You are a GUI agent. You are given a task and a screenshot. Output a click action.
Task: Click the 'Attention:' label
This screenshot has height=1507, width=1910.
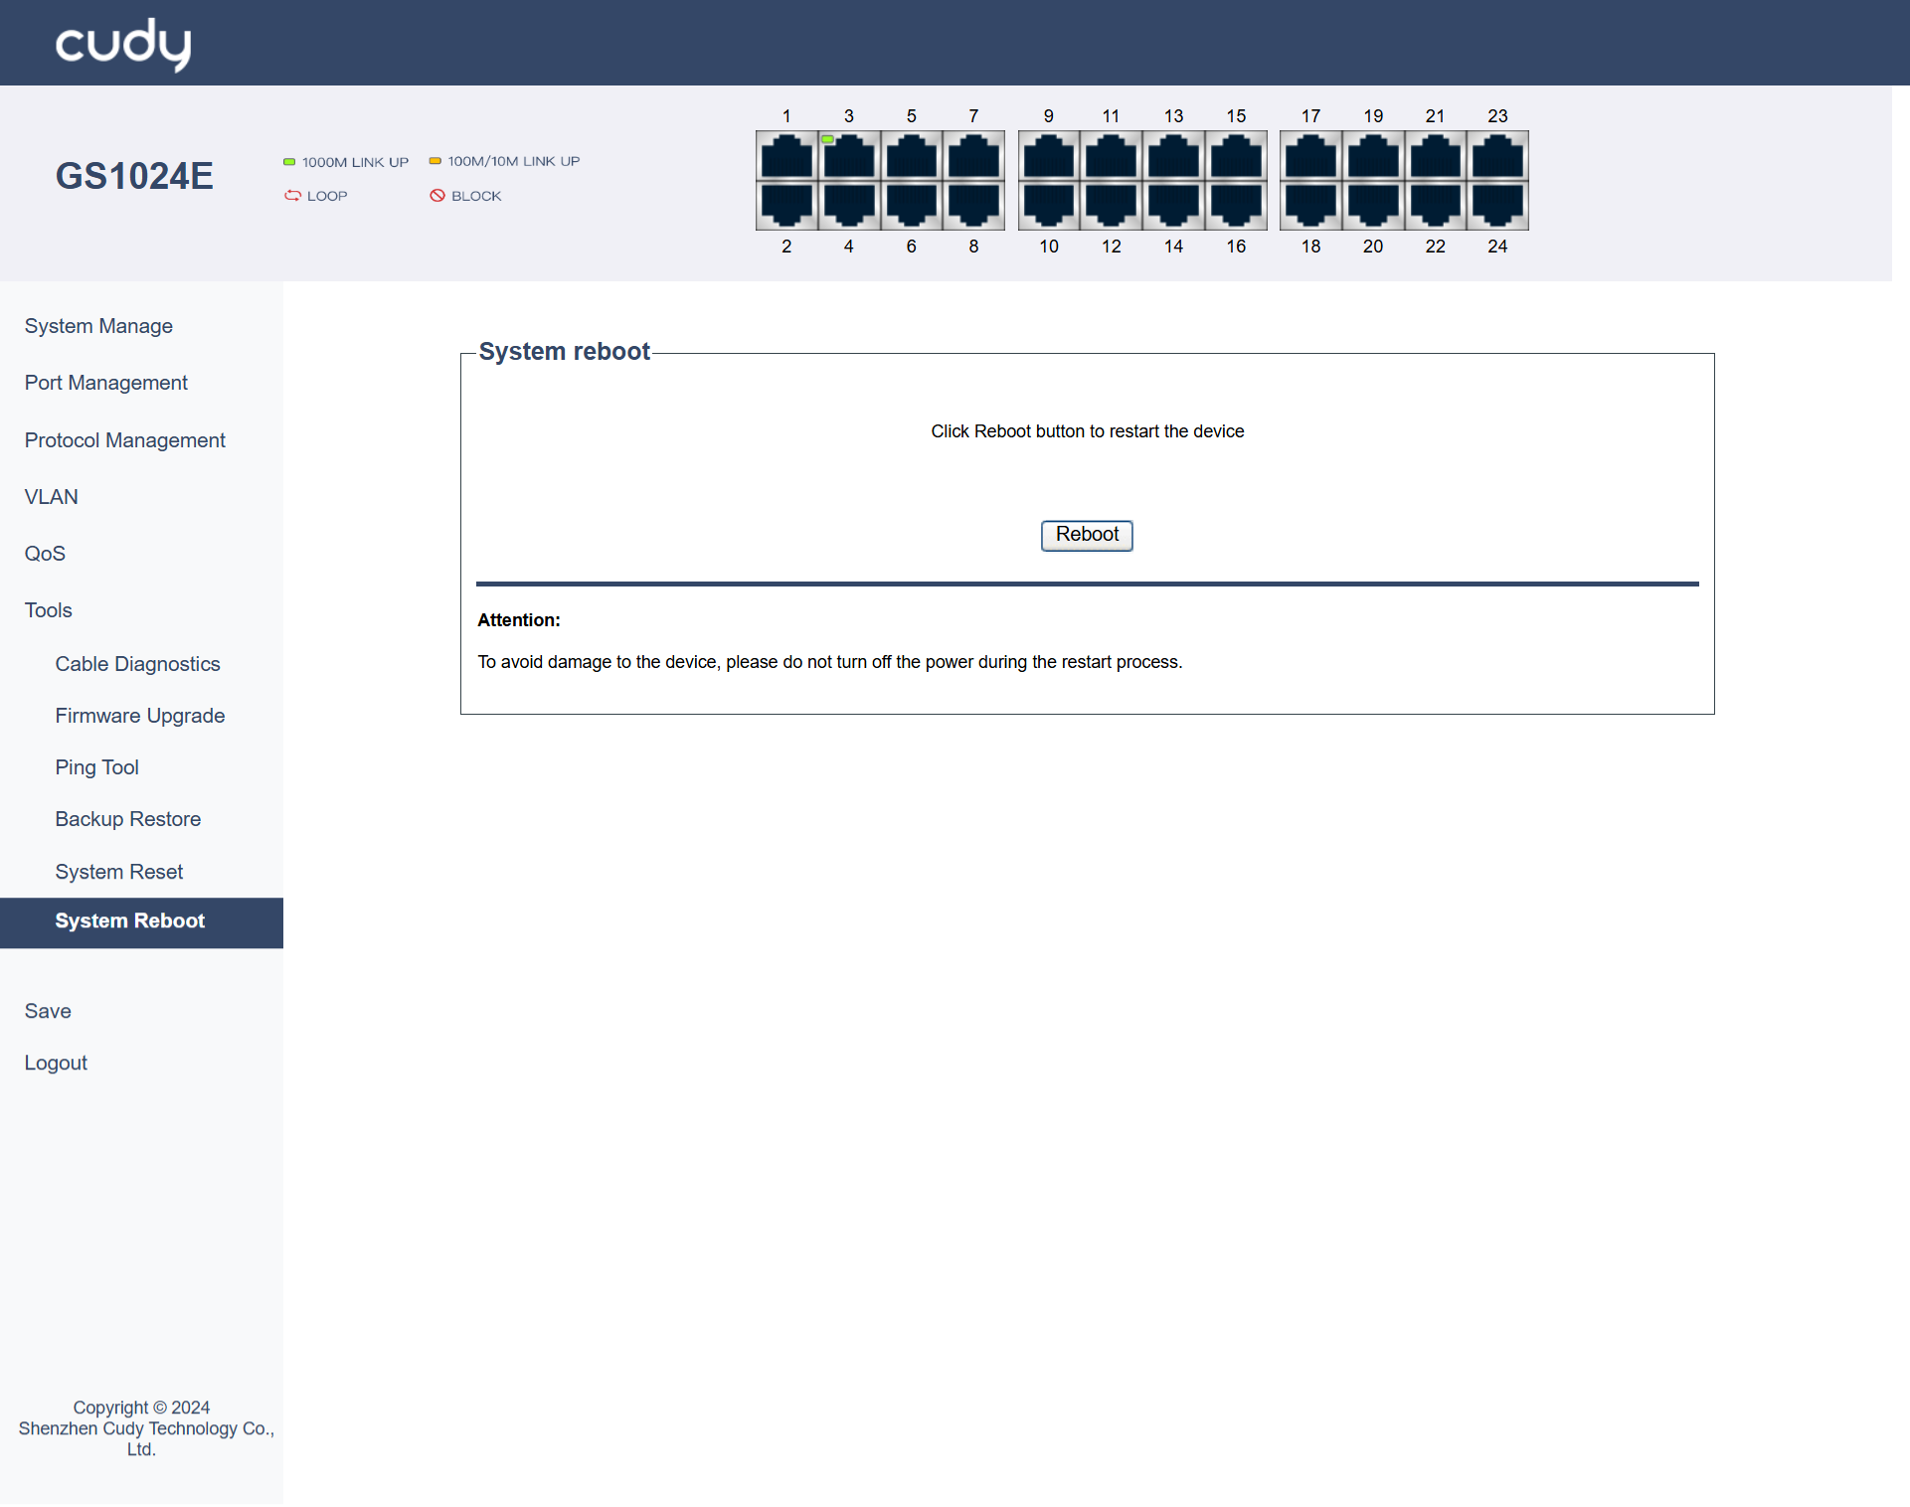tap(519, 620)
